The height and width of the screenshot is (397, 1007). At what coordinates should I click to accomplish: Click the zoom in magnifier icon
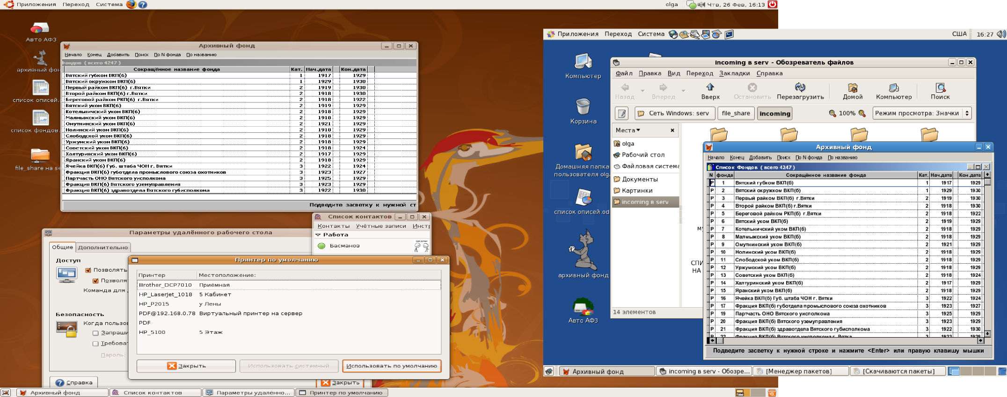pyautogui.click(x=862, y=113)
